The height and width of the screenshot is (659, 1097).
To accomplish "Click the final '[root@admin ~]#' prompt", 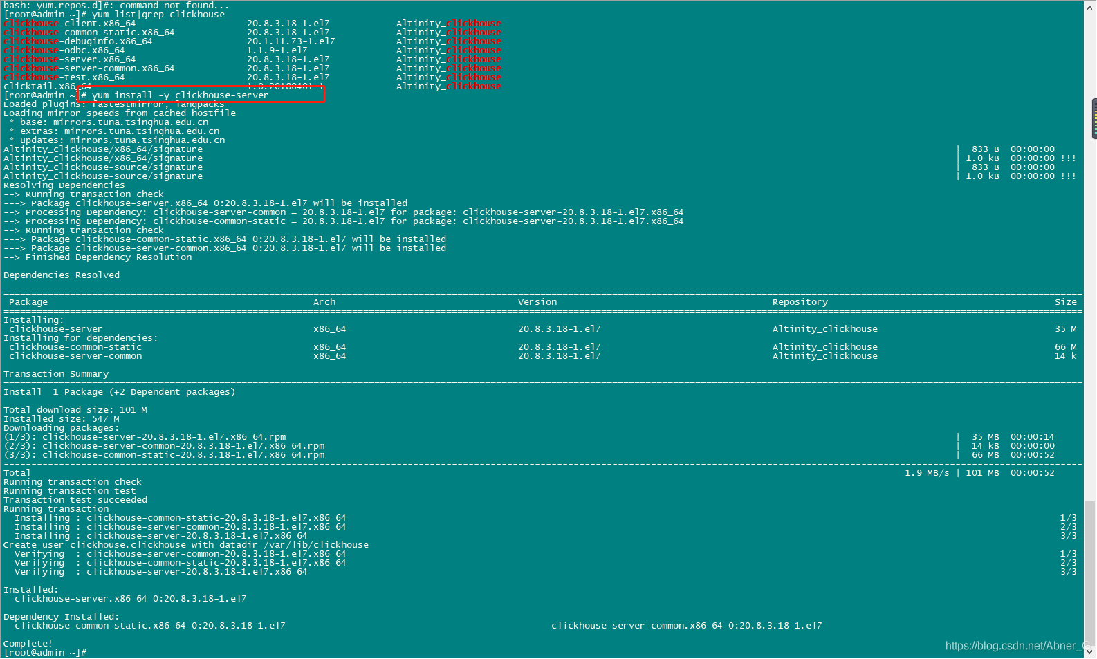I will [x=45, y=652].
